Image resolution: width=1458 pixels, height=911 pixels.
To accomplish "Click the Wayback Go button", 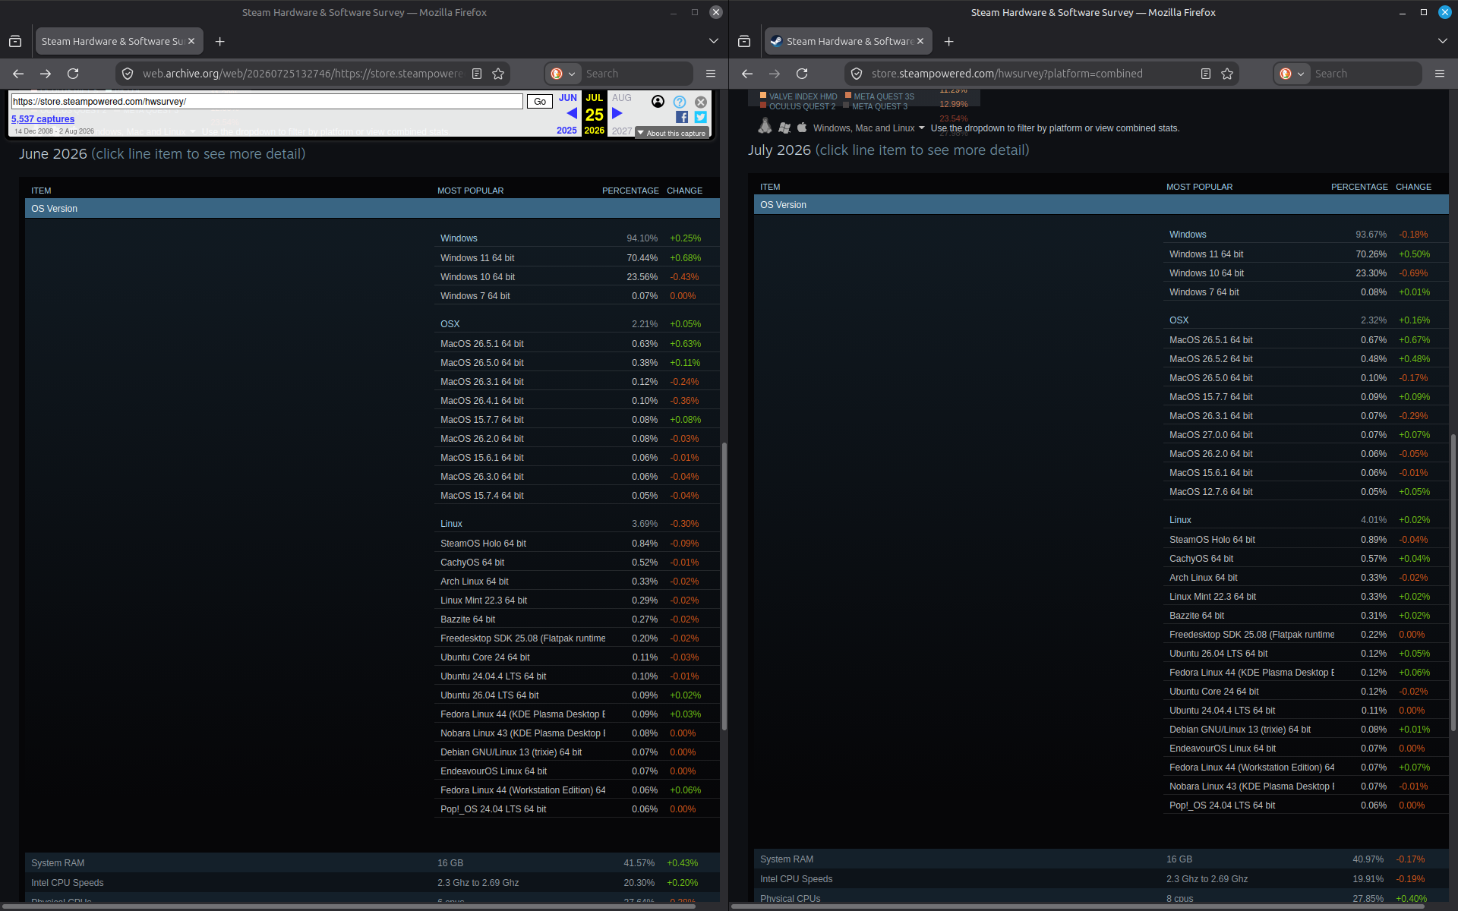I will 540,102.
